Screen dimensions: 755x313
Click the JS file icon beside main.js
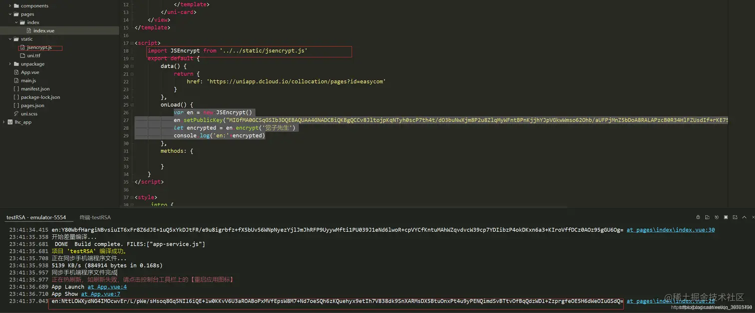click(x=16, y=81)
